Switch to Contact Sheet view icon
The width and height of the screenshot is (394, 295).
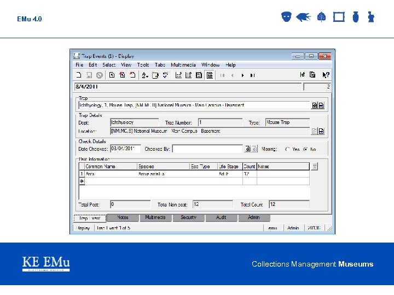click(x=188, y=75)
